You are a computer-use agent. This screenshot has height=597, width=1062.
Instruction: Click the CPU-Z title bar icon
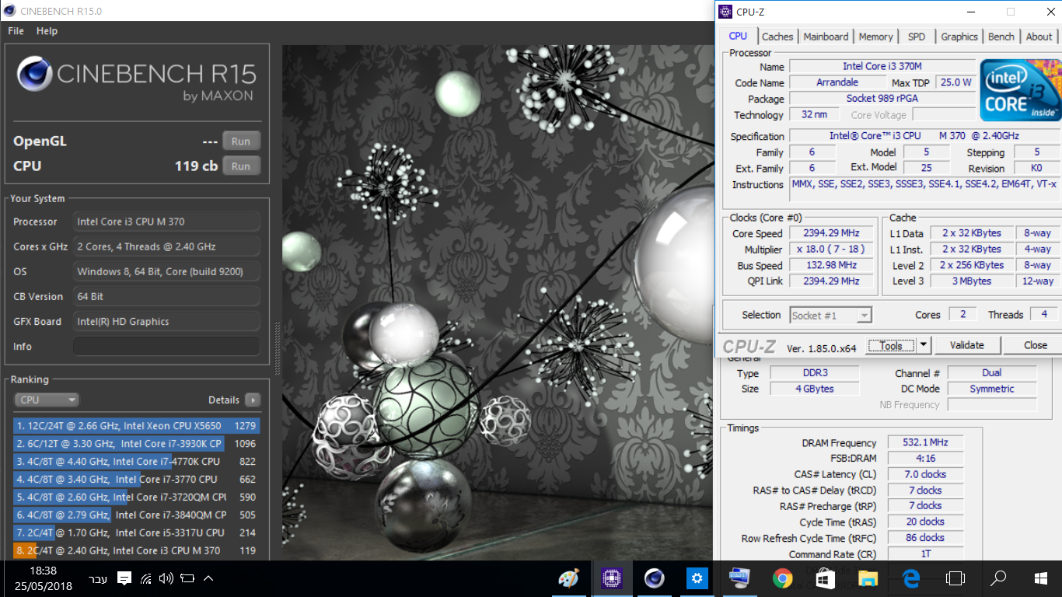tap(725, 12)
